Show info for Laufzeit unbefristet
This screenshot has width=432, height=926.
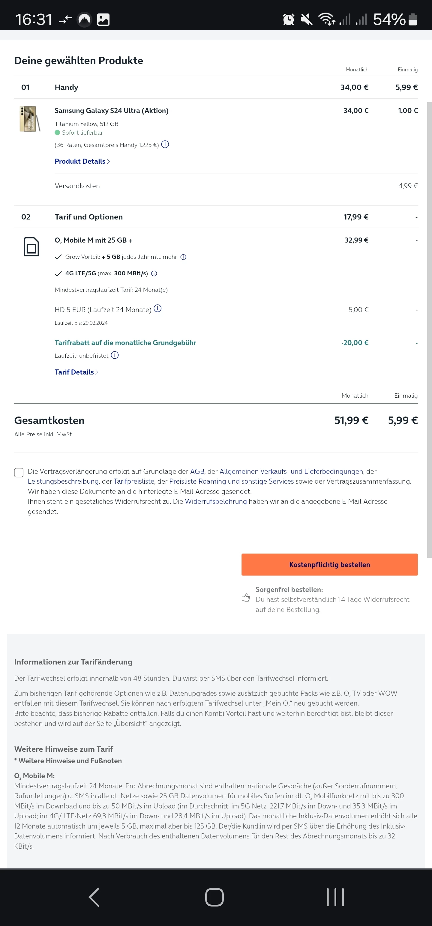pyautogui.click(x=115, y=356)
